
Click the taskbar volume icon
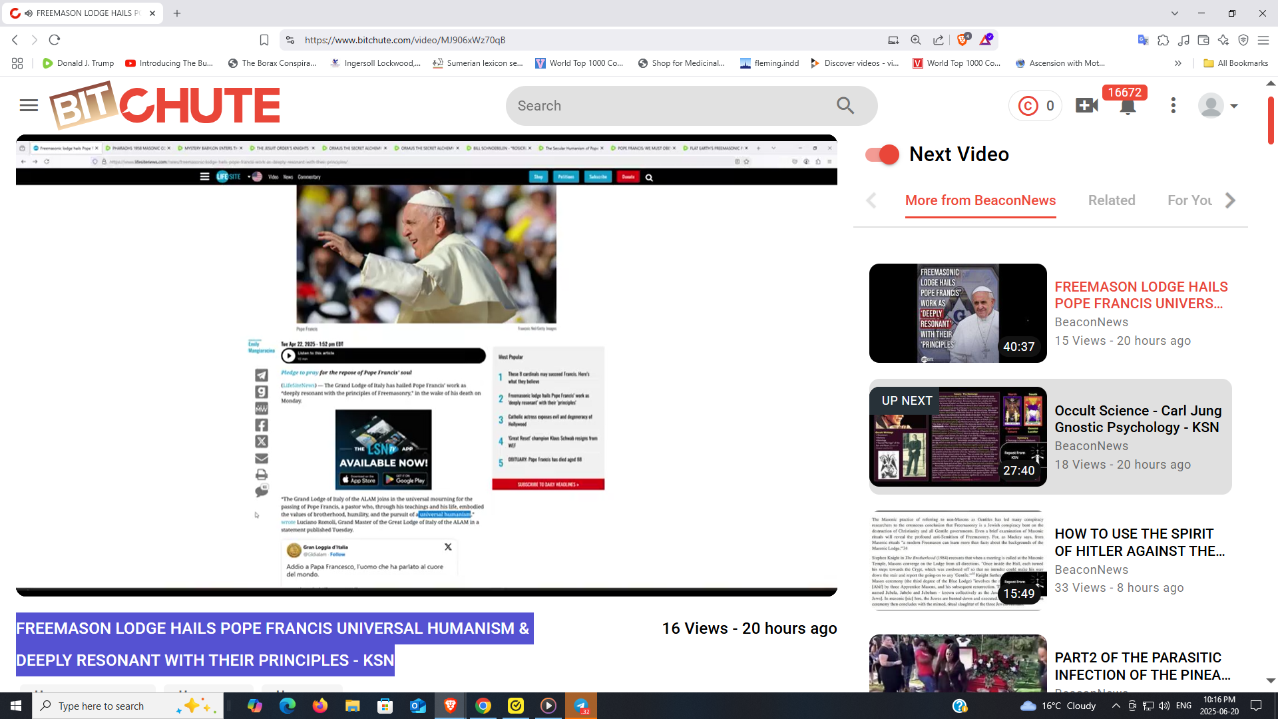[1164, 706]
